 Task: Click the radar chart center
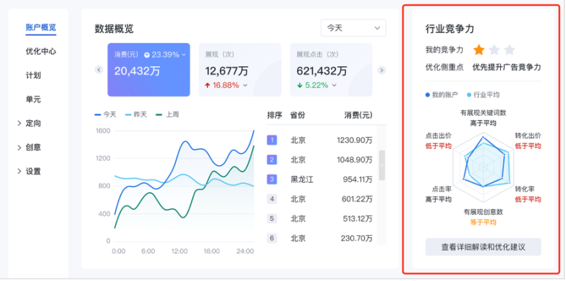(483, 167)
